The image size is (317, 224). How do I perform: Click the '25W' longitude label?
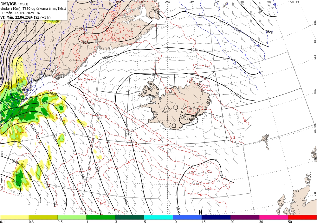pyautogui.click(x=143, y=2)
